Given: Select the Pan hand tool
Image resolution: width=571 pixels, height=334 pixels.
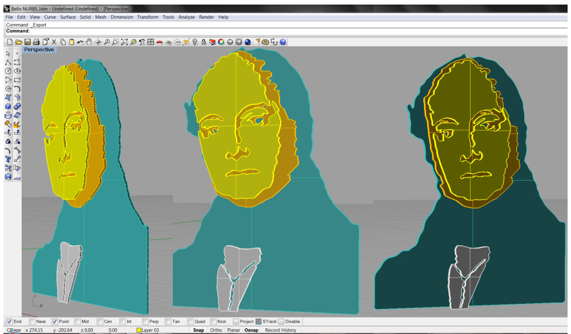Looking at the screenshot, I should point(89,42).
